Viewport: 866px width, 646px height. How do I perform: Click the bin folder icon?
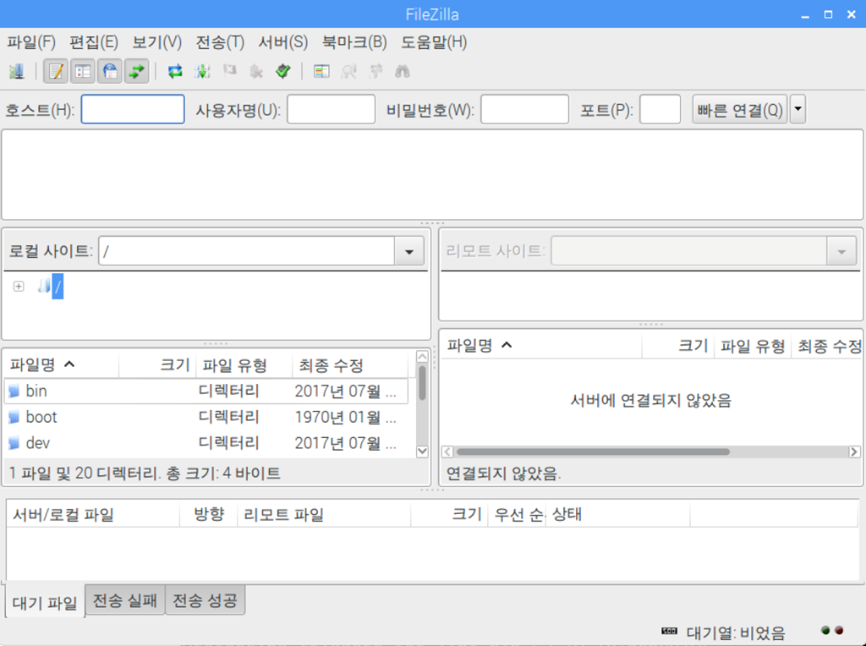tap(14, 391)
